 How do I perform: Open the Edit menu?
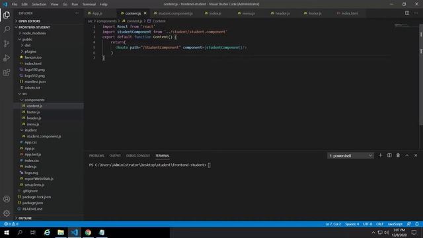(24, 5)
